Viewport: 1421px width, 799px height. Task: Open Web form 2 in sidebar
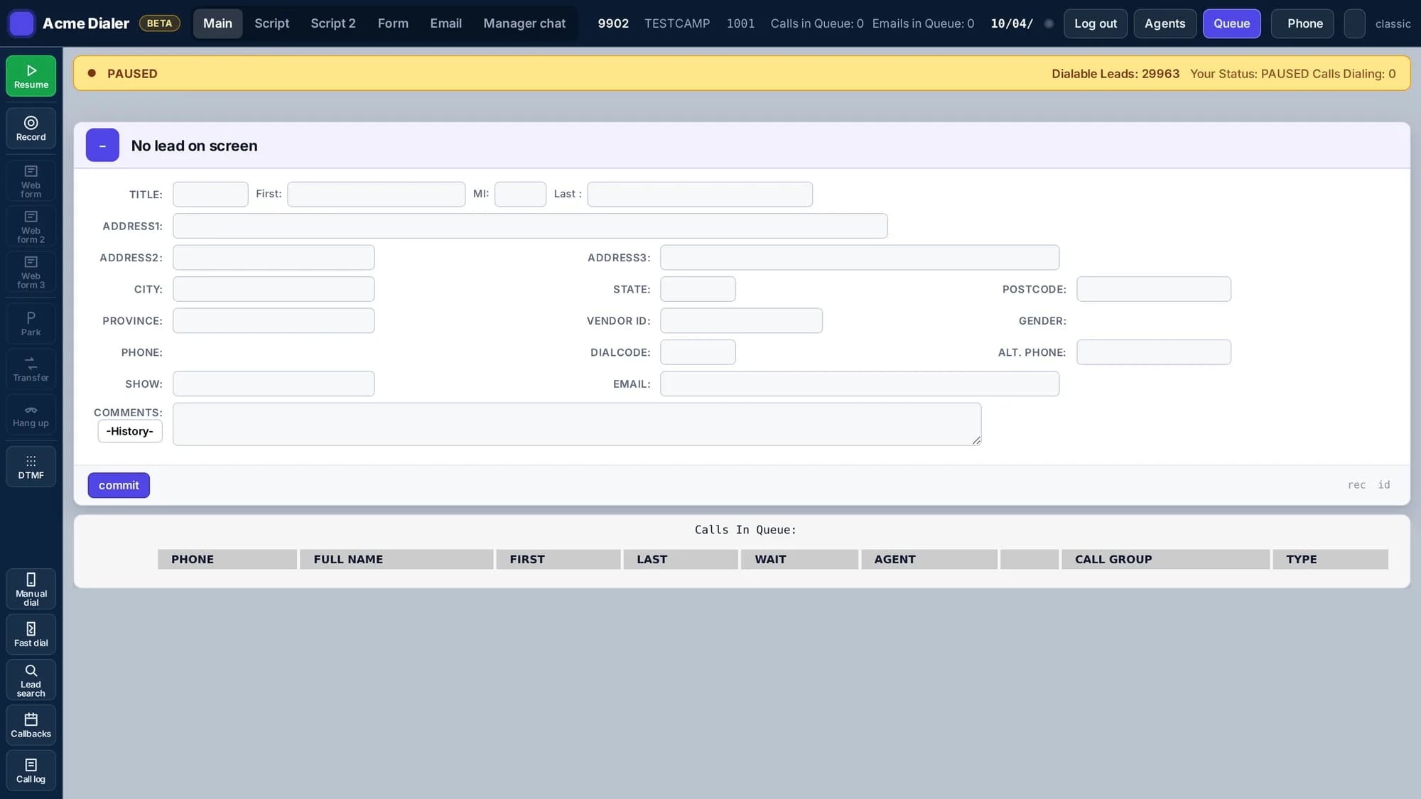(31, 227)
